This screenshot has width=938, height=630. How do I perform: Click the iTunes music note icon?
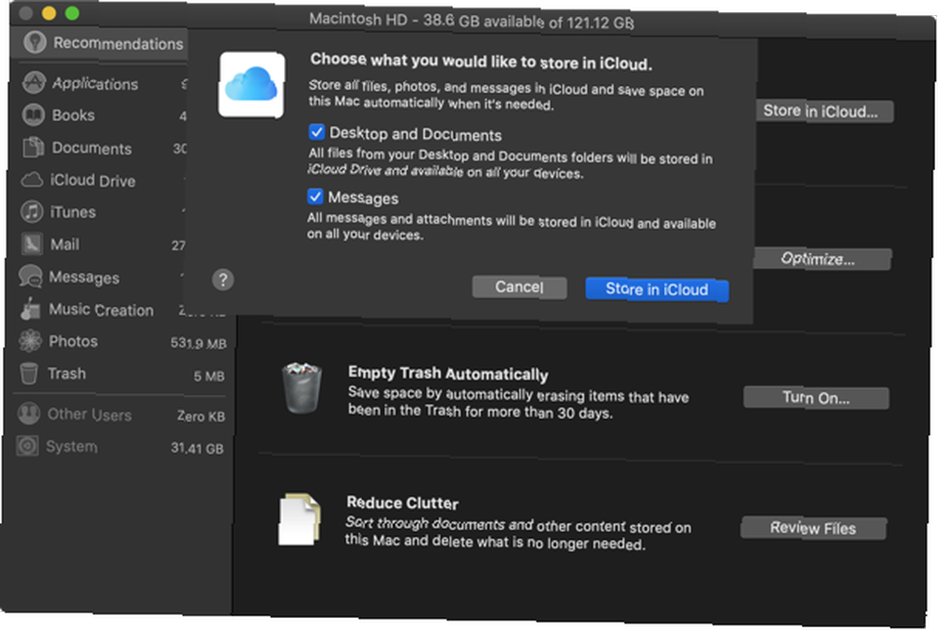click(32, 212)
